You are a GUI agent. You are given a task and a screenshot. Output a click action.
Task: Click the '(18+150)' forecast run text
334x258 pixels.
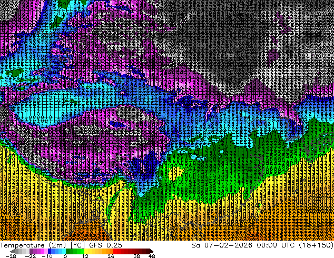[x=316, y=245]
